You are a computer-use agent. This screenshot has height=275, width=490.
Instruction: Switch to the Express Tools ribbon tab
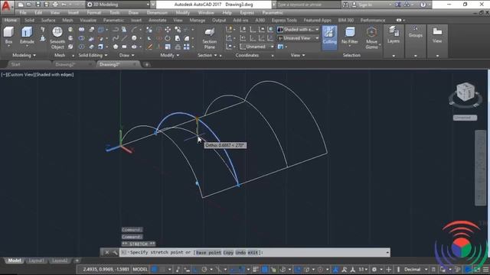click(284, 21)
